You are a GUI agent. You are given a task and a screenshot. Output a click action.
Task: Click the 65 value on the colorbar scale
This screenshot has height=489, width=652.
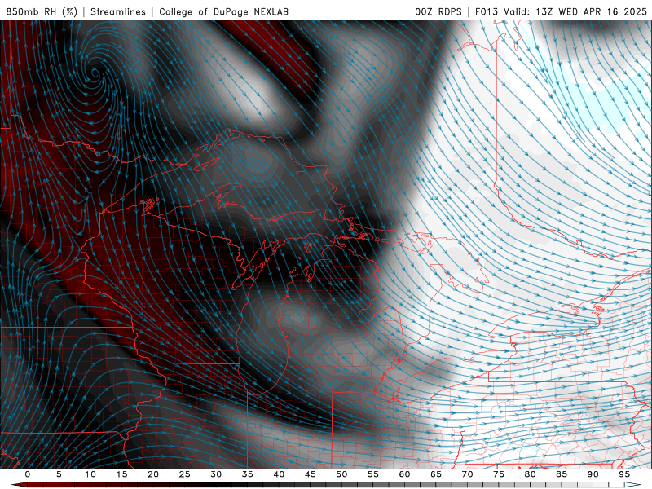[436, 474]
